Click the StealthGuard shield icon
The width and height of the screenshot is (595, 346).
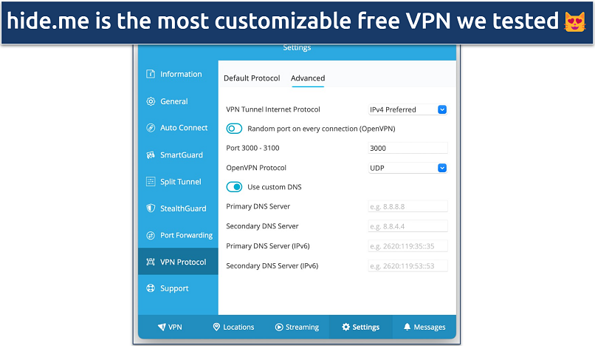[x=151, y=208]
